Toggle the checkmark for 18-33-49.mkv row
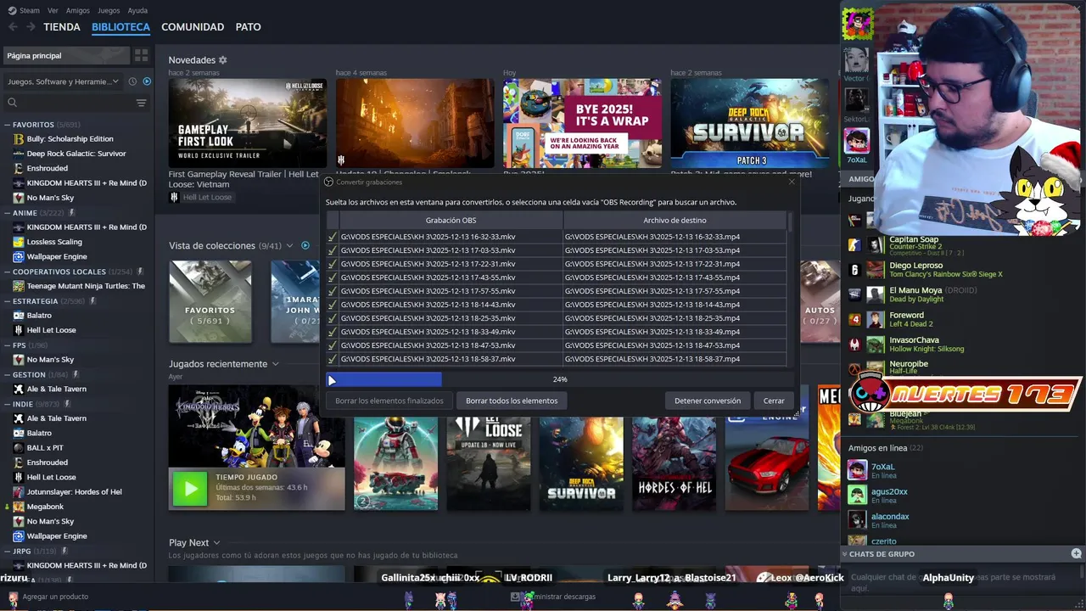1086x611 pixels. click(x=333, y=332)
